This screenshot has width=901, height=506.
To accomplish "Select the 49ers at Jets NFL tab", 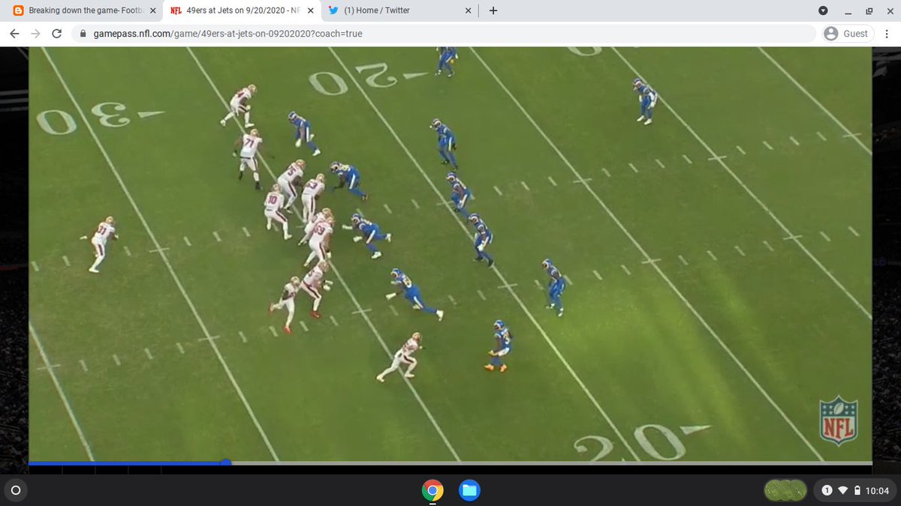I will point(241,10).
